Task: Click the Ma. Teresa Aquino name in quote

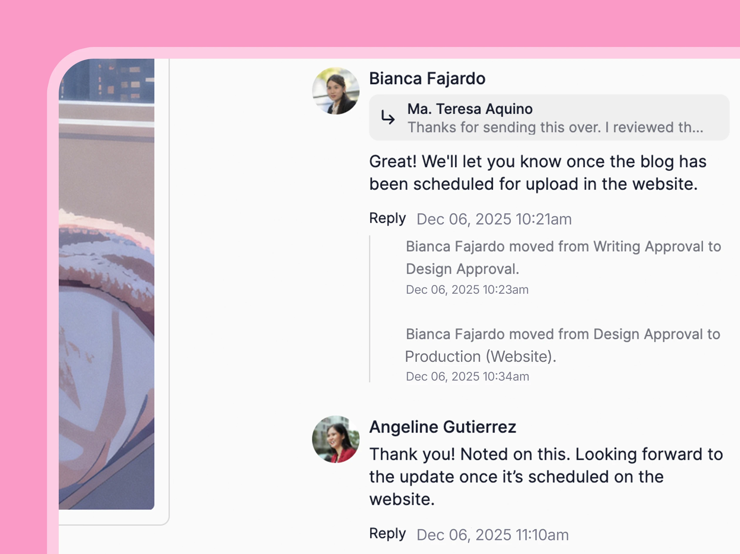Action: (x=470, y=109)
